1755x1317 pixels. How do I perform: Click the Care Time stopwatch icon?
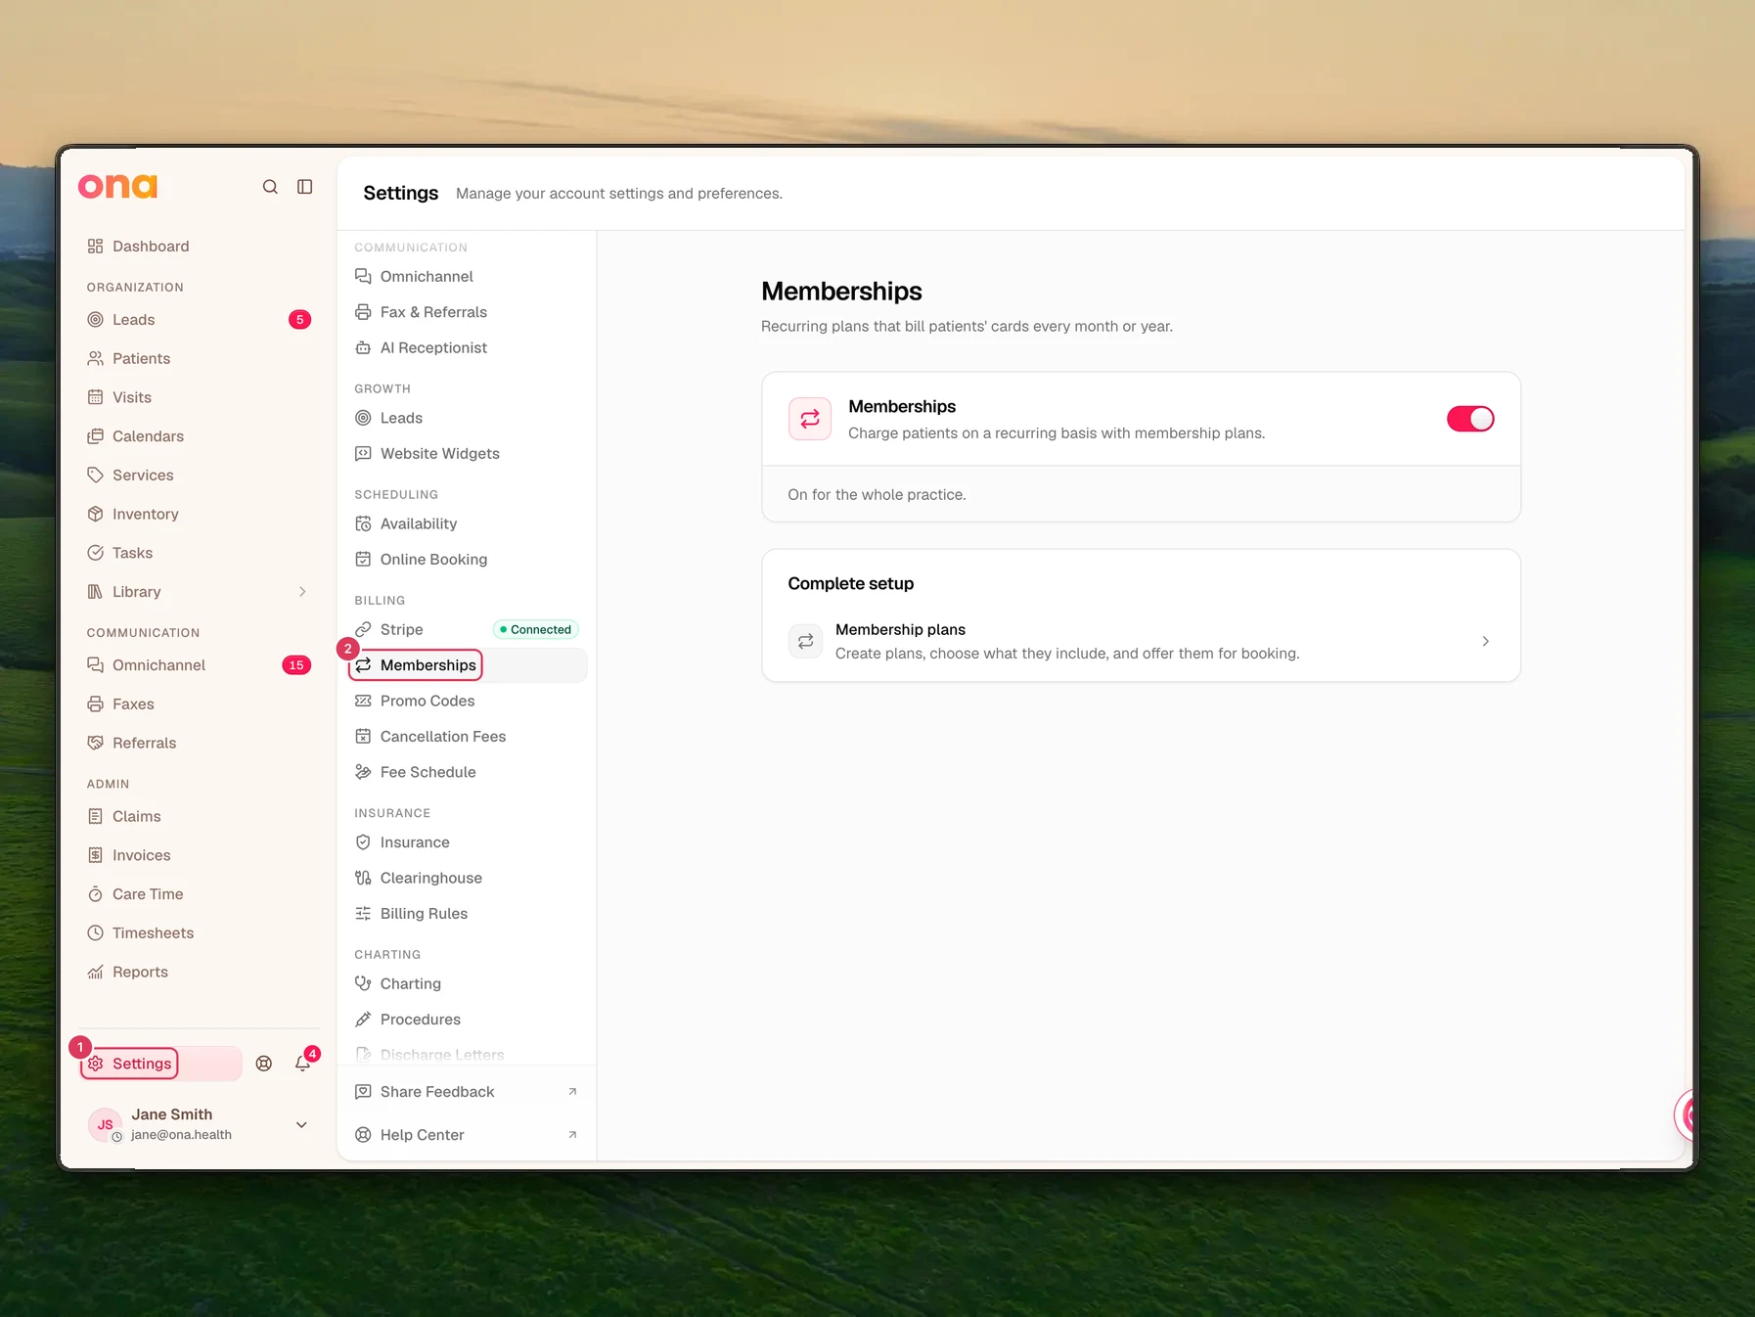[x=95, y=894]
